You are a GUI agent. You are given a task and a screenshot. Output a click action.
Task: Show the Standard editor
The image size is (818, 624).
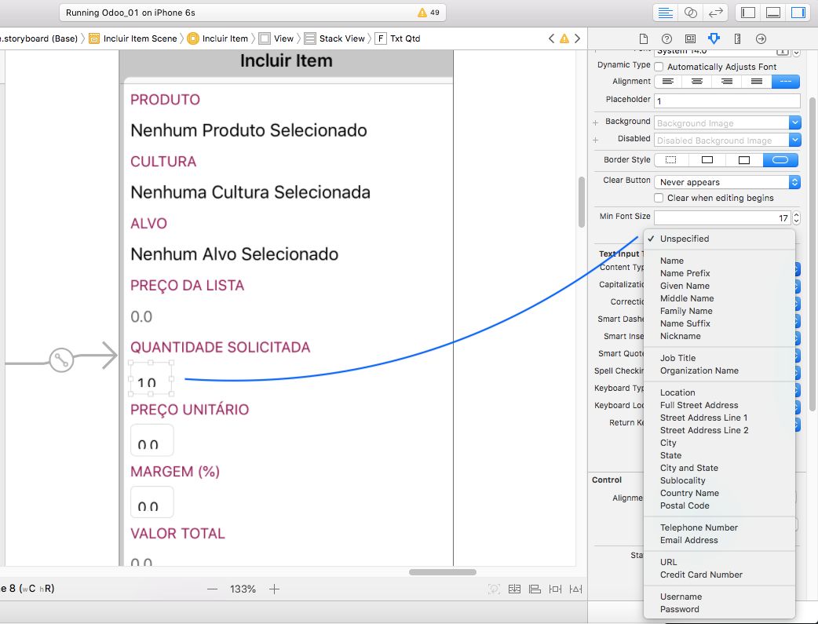[665, 13]
